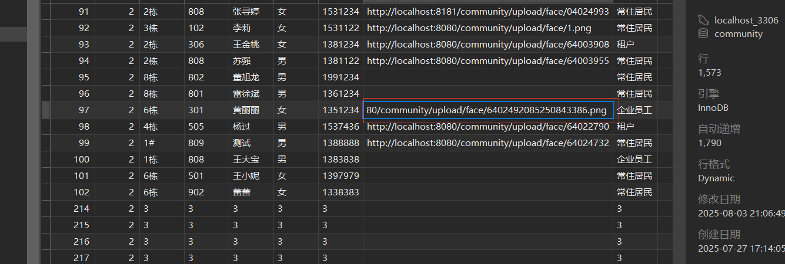The image size is (785, 264).
Task: Click the phone cell 1531234
Action: 340,12
